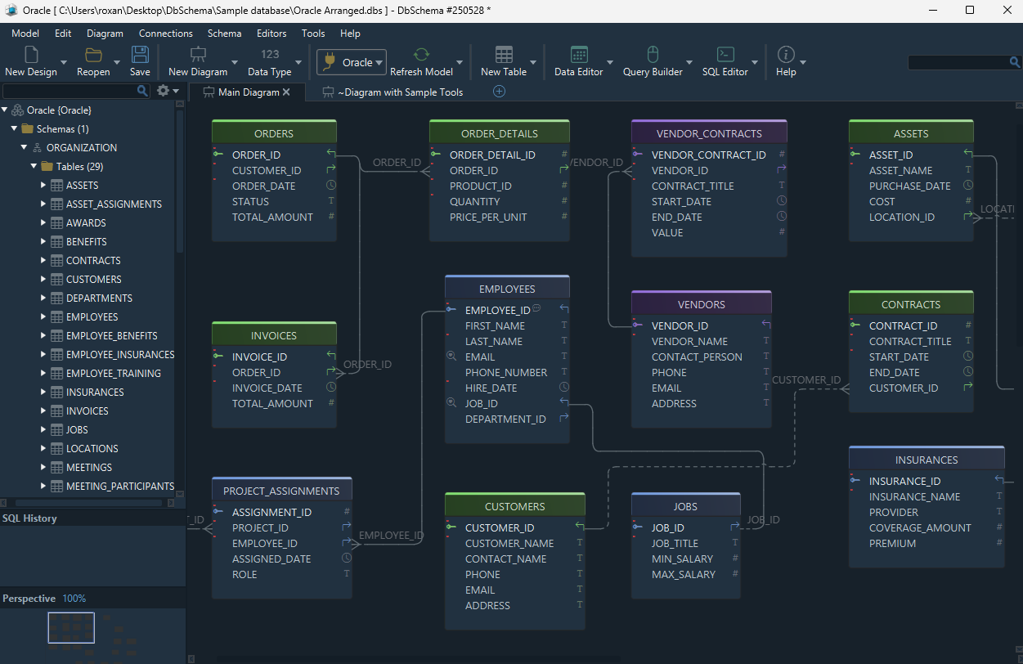
Task: Open the Query Builder dropdown arrow
Action: tap(689, 62)
